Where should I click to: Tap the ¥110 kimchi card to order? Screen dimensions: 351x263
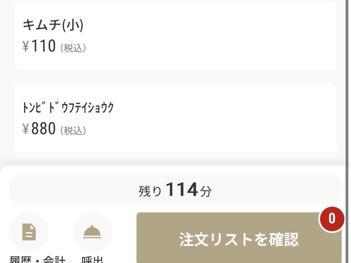click(x=175, y=34)
